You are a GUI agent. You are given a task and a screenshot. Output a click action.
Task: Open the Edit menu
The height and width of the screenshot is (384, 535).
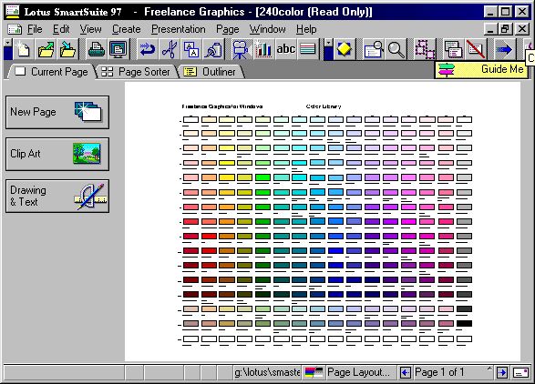click(61, 29)
